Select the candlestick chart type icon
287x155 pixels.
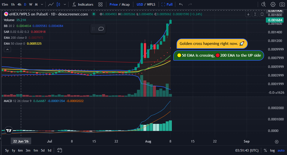(58, 4)
